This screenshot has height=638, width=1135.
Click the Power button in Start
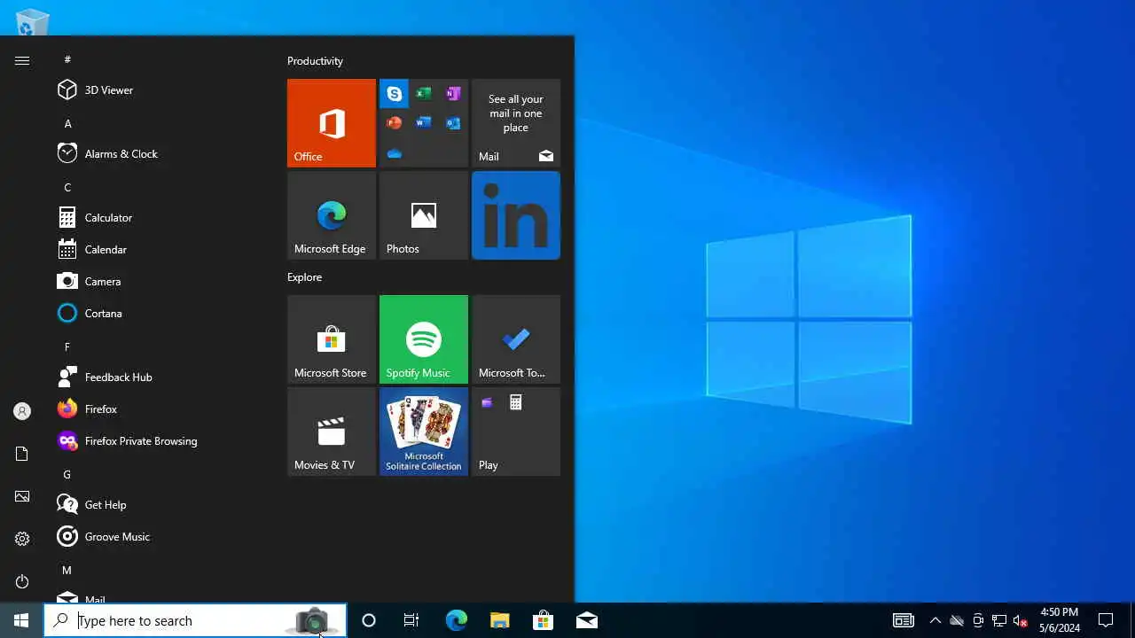click(22, 581)
